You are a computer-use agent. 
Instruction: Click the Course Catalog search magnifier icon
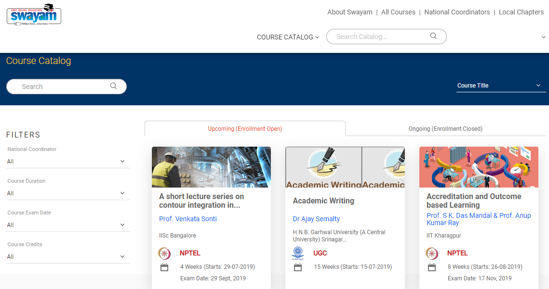tap(113, 86)
